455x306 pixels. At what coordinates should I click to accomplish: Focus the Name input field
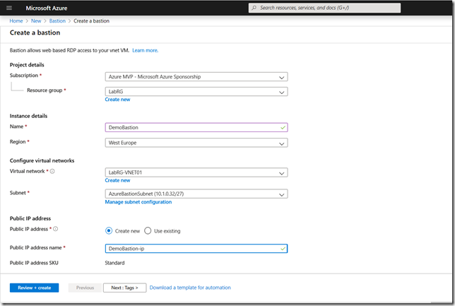pyautogui.click(x=196, y=127)
